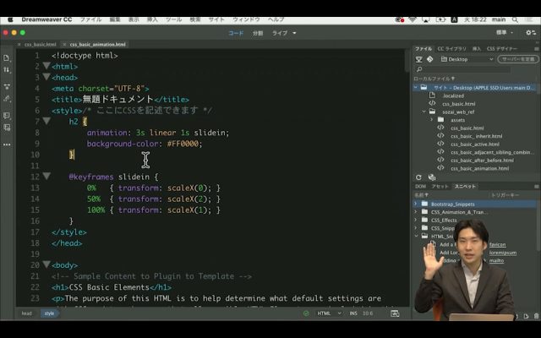The height and width of the screenshot is (338, 541).
Task: Expand the Bootstrap_Snippets folder
Action: pos(417,204)
